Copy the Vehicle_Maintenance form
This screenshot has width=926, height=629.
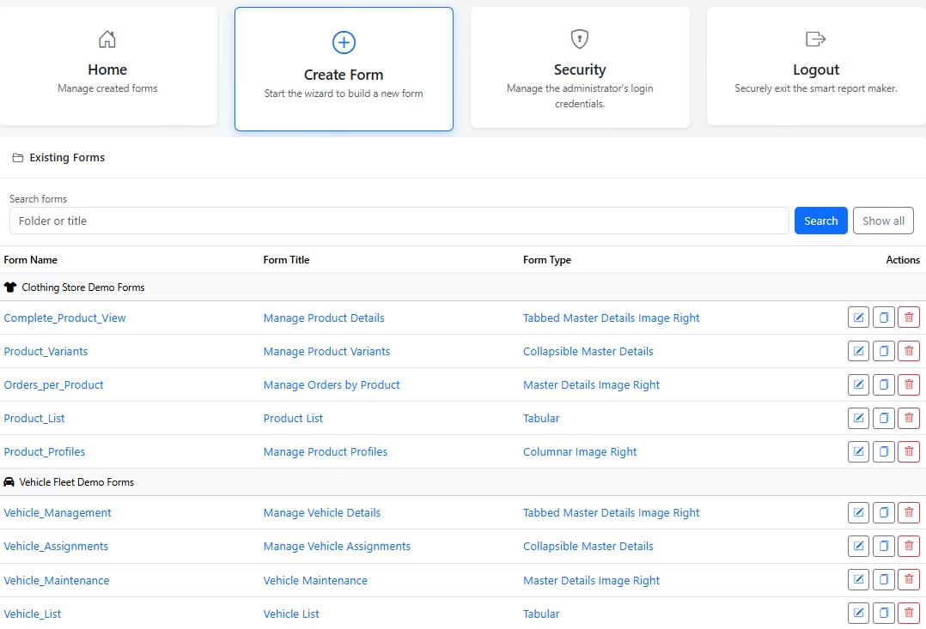pos(883,580)
